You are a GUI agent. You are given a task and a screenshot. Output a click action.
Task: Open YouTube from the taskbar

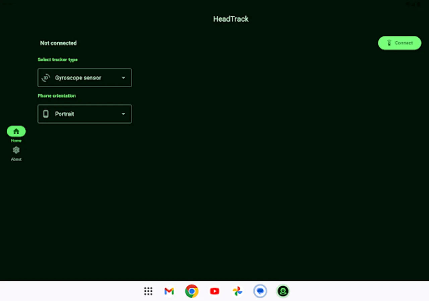pos(214,291)
